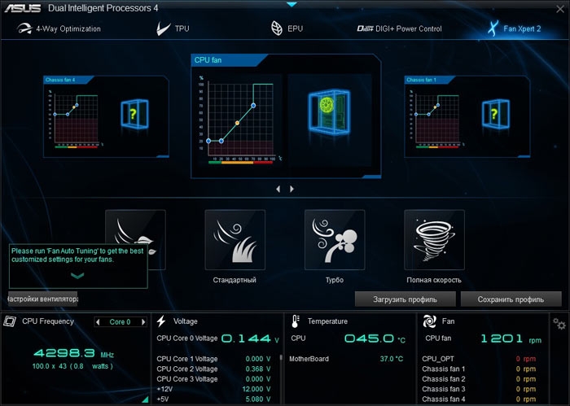The width and height of the screenshot is (570, 406).
Task: Open monitor settings gear icon
Action: 559,323
